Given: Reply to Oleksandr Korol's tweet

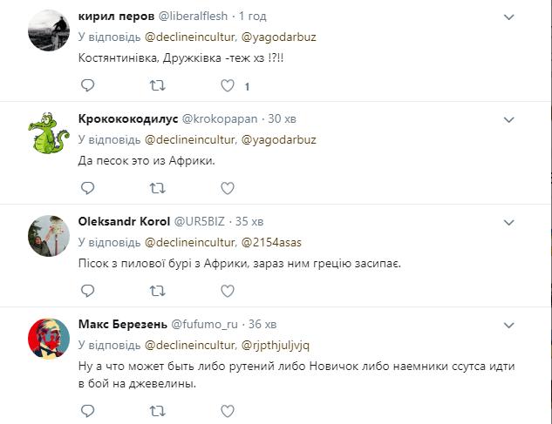Looking at the screenshot, I should 87,288.
